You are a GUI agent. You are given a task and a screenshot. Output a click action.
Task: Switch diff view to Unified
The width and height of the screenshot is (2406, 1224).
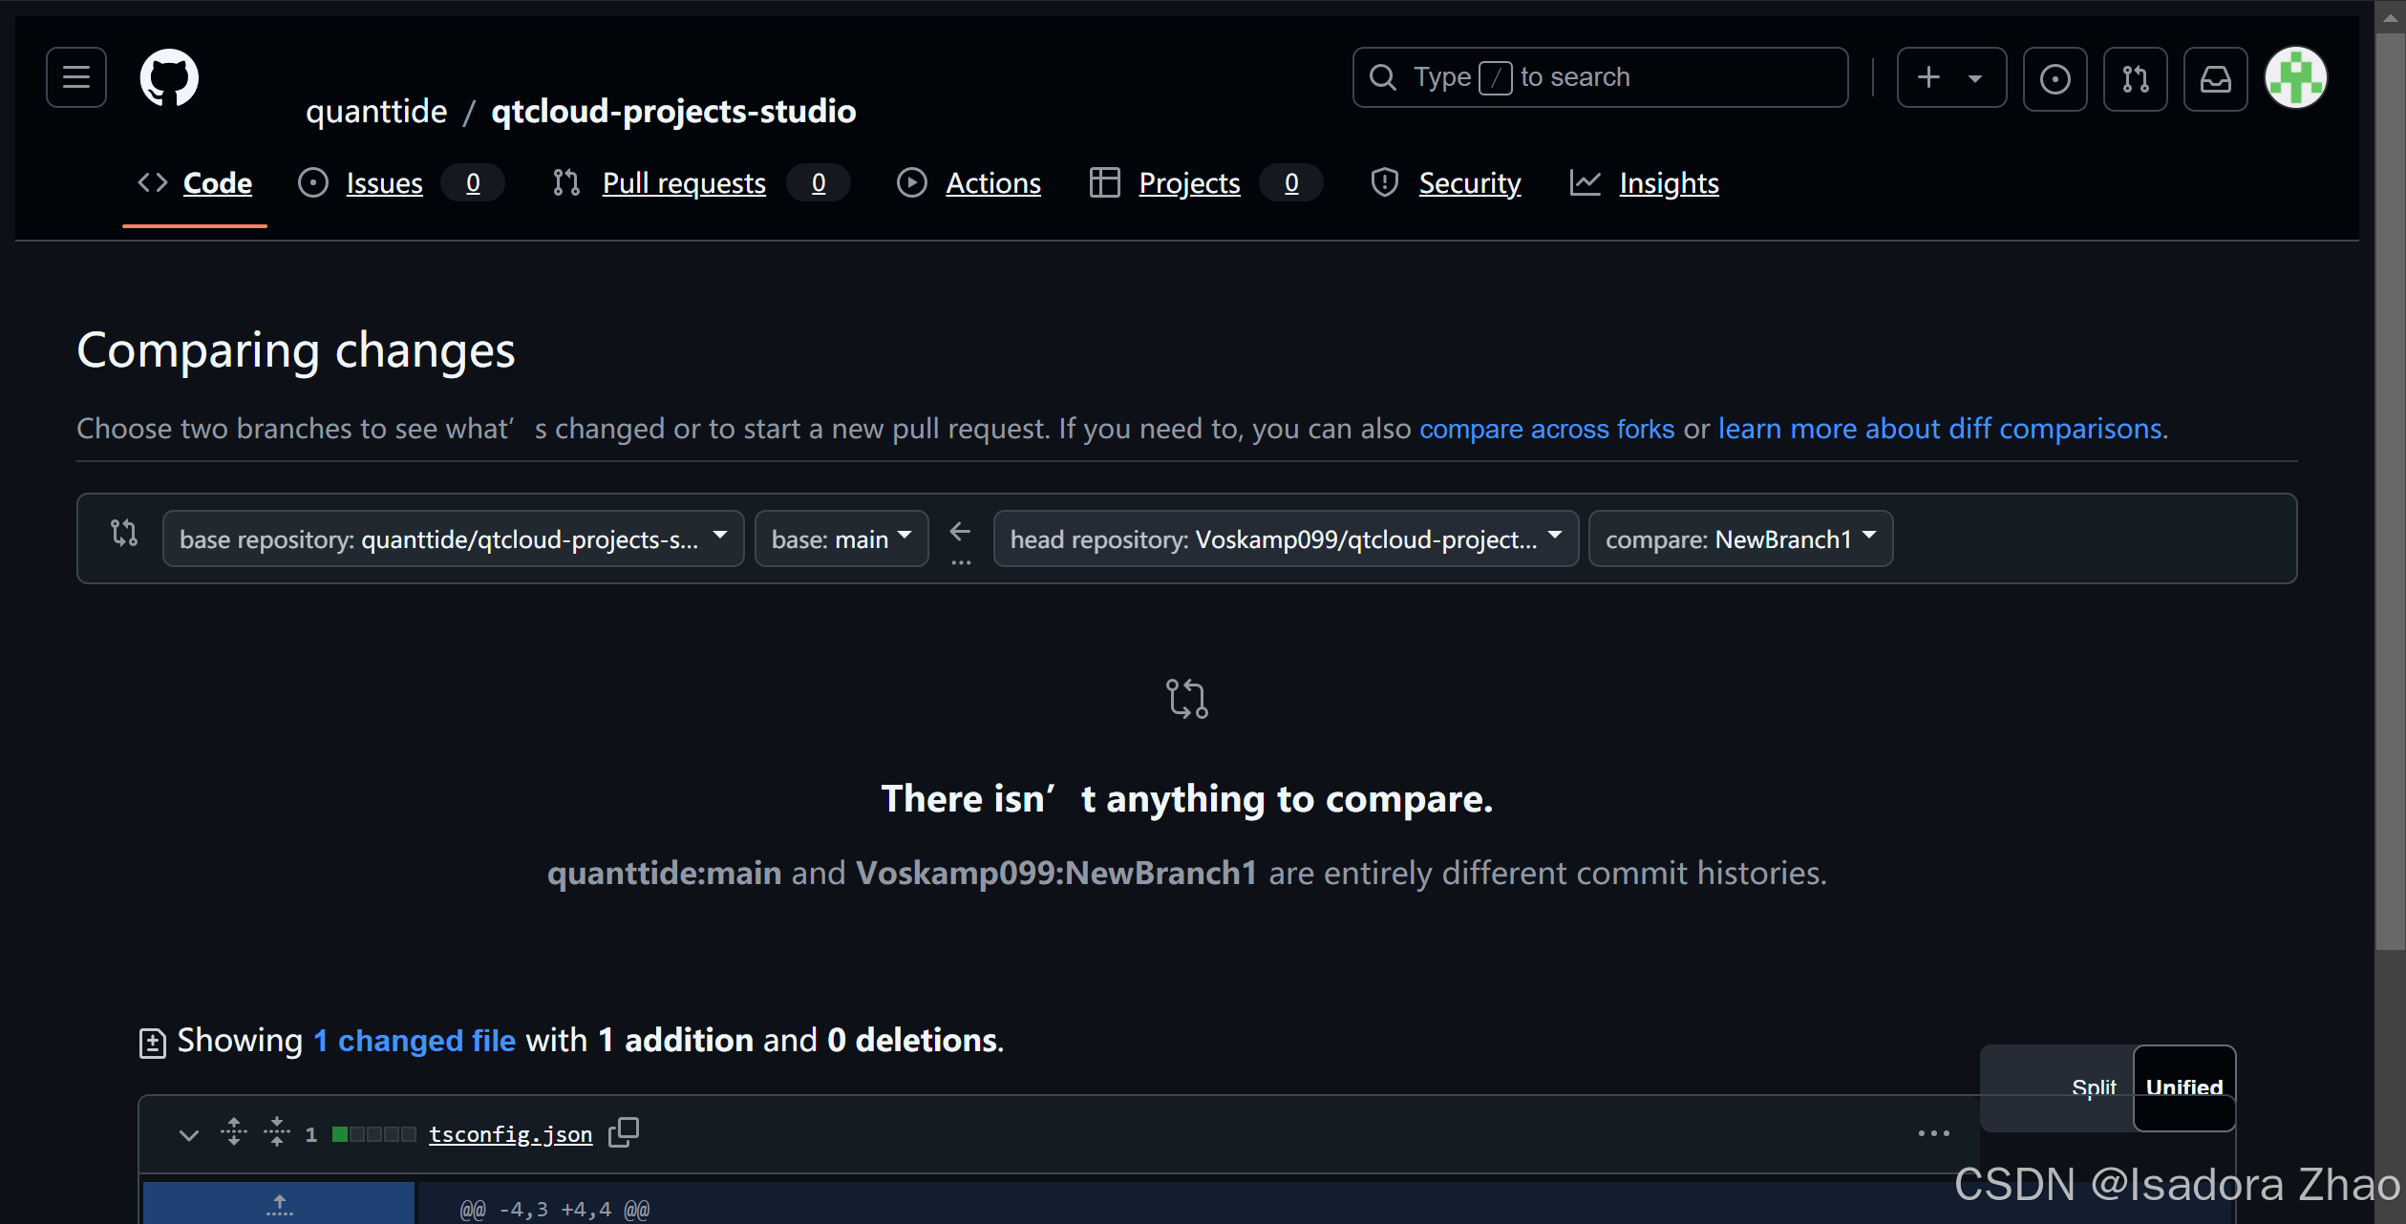coord(2183,1087)
